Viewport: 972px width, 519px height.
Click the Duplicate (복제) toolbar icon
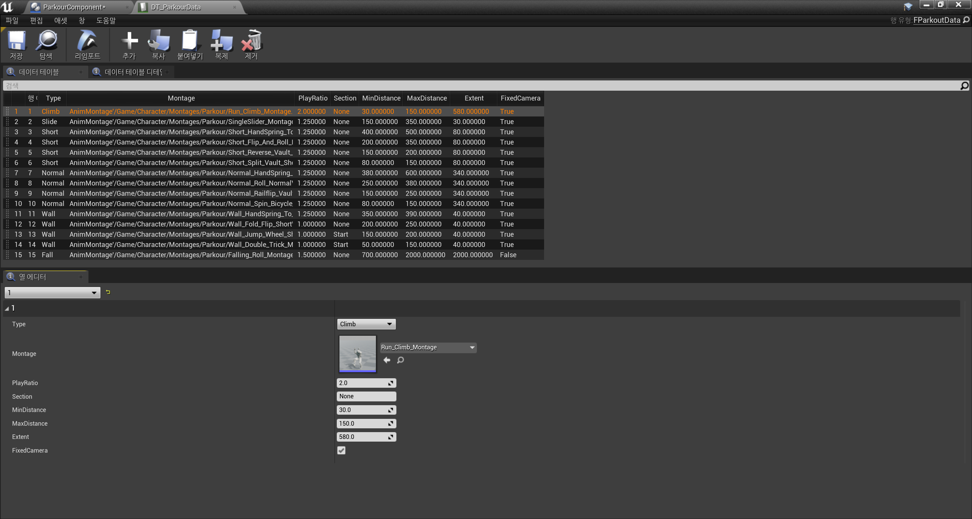(x=221, y=41)
